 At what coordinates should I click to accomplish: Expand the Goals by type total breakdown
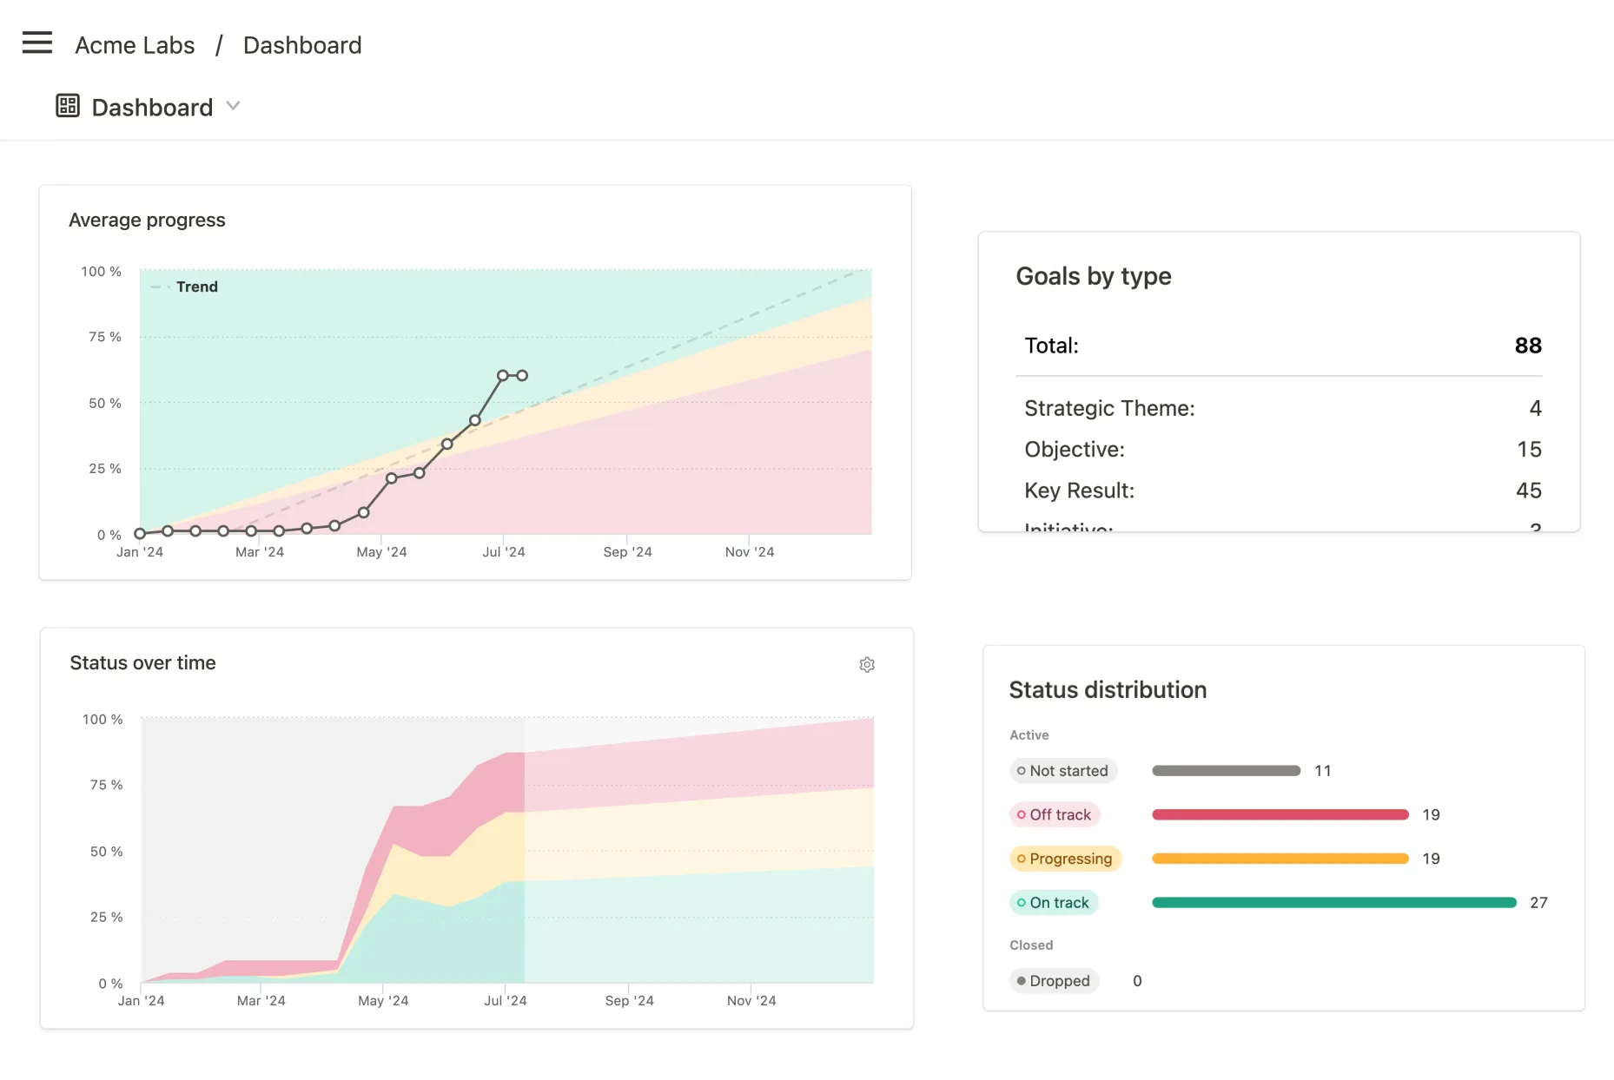click(x=1052, y=346)
